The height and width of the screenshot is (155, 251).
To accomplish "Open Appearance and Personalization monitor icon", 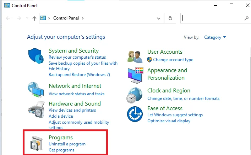I will click(135, 75).
